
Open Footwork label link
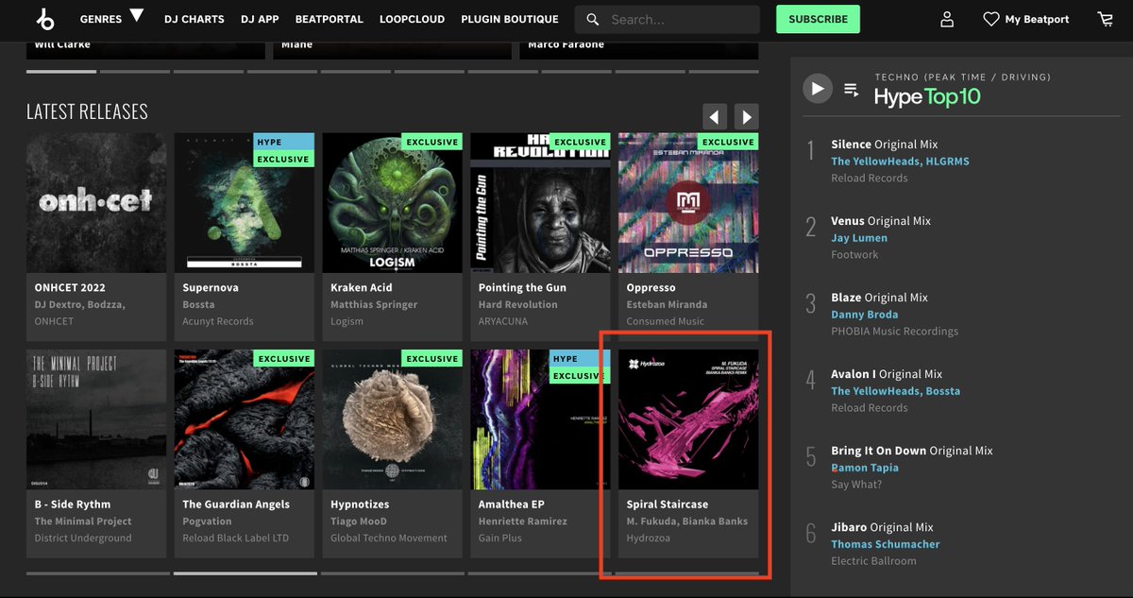click(854, 255)
